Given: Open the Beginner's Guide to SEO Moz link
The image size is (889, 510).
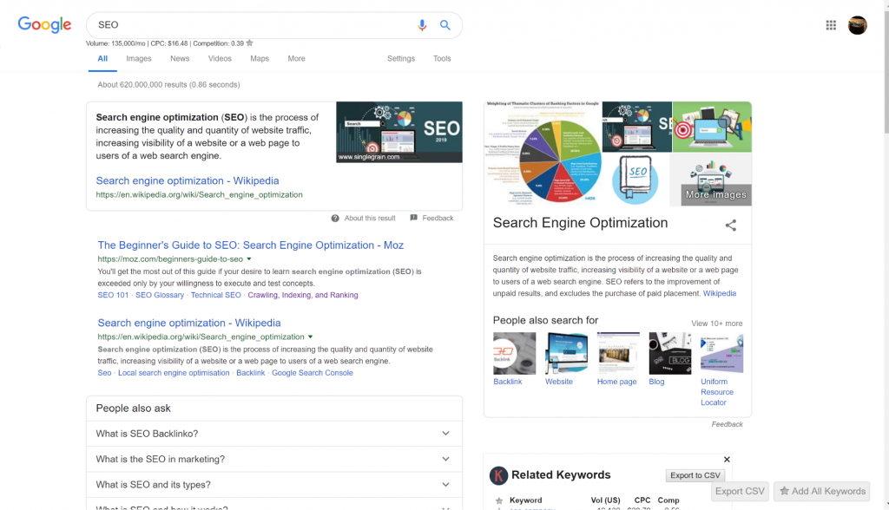Looking at the screenshot, I should [250, 245].
